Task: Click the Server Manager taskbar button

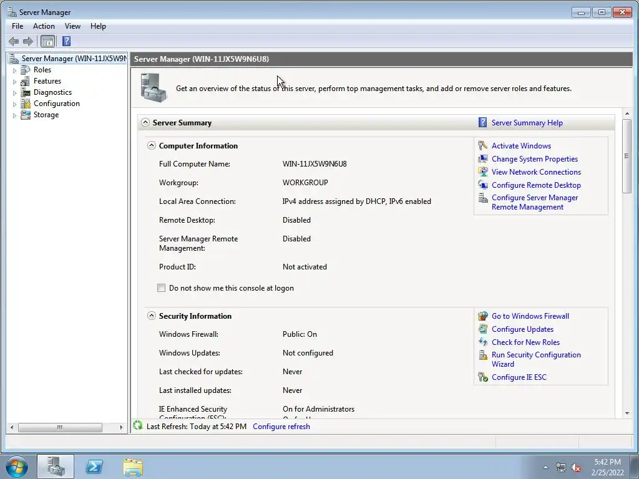Action: click(x=56, y=467)
